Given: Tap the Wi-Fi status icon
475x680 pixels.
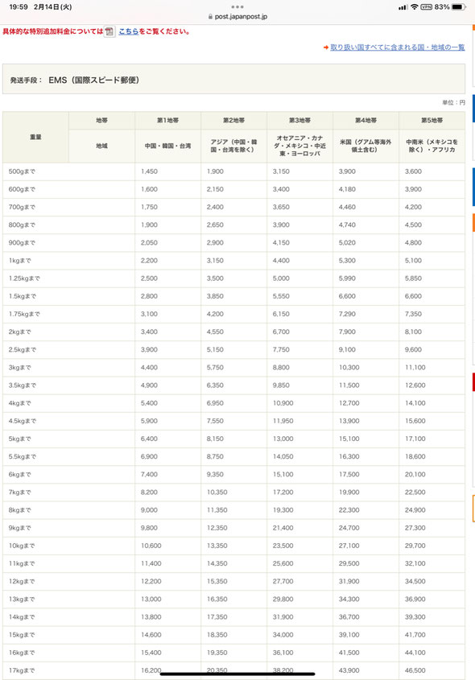Looking at the screenshot, I should [415, 7].
